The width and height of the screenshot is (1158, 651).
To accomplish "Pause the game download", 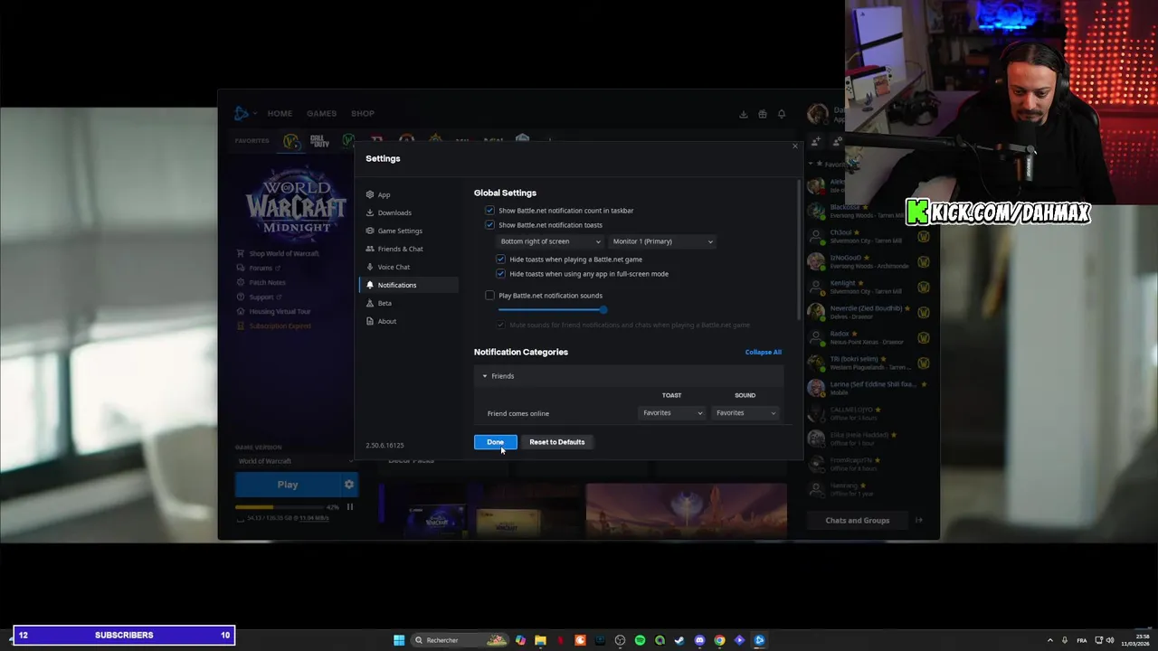I will click(x=350, y=507).
